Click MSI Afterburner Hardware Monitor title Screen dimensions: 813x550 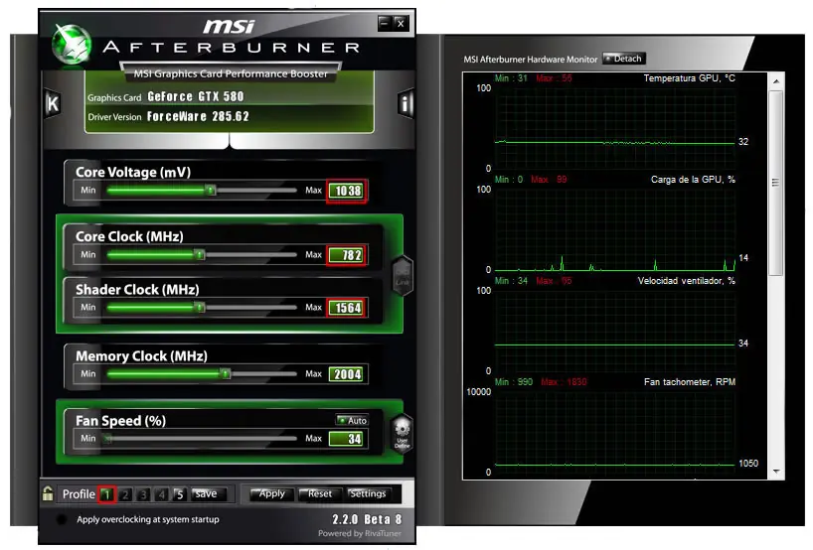coord(531,59)
